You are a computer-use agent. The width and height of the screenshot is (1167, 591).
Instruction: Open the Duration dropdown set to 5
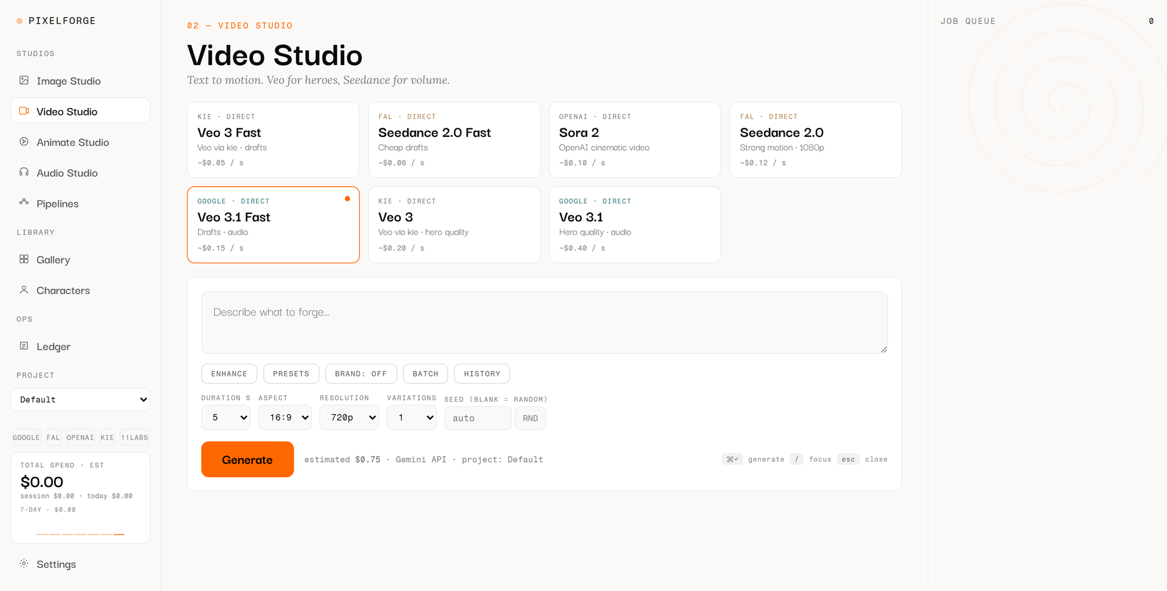225,418
